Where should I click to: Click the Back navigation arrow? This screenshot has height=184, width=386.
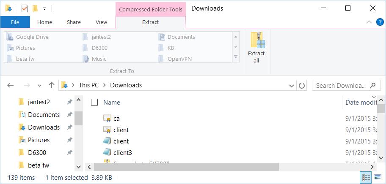tap(10, 85)
